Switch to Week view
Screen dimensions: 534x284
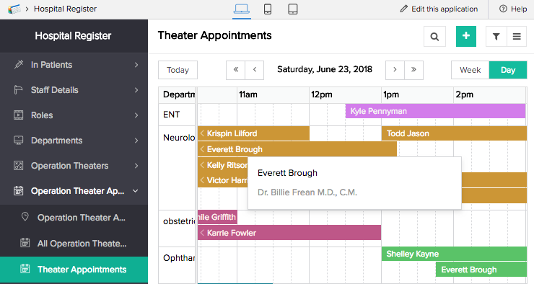(470, 70)
